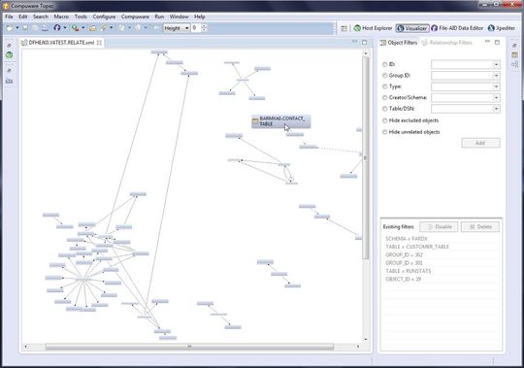Switch to File-AID Data Editor perspective

click(x=457, y=28)
